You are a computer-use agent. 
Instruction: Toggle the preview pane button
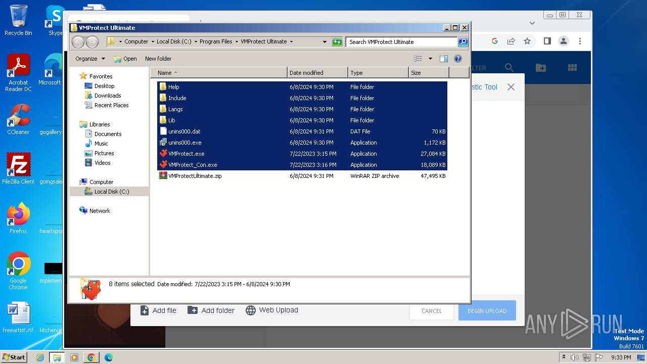tap(444, 59)
